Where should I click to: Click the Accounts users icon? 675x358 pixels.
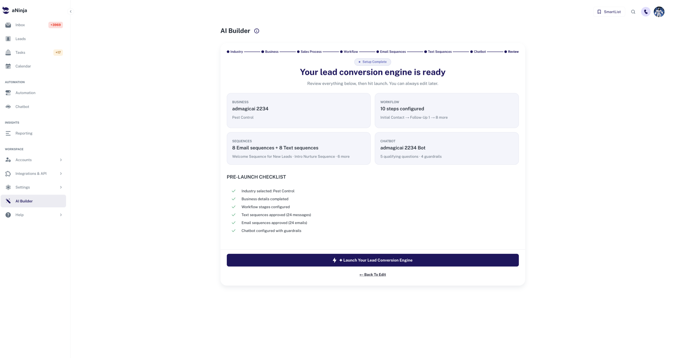click(x=8, y=160)
